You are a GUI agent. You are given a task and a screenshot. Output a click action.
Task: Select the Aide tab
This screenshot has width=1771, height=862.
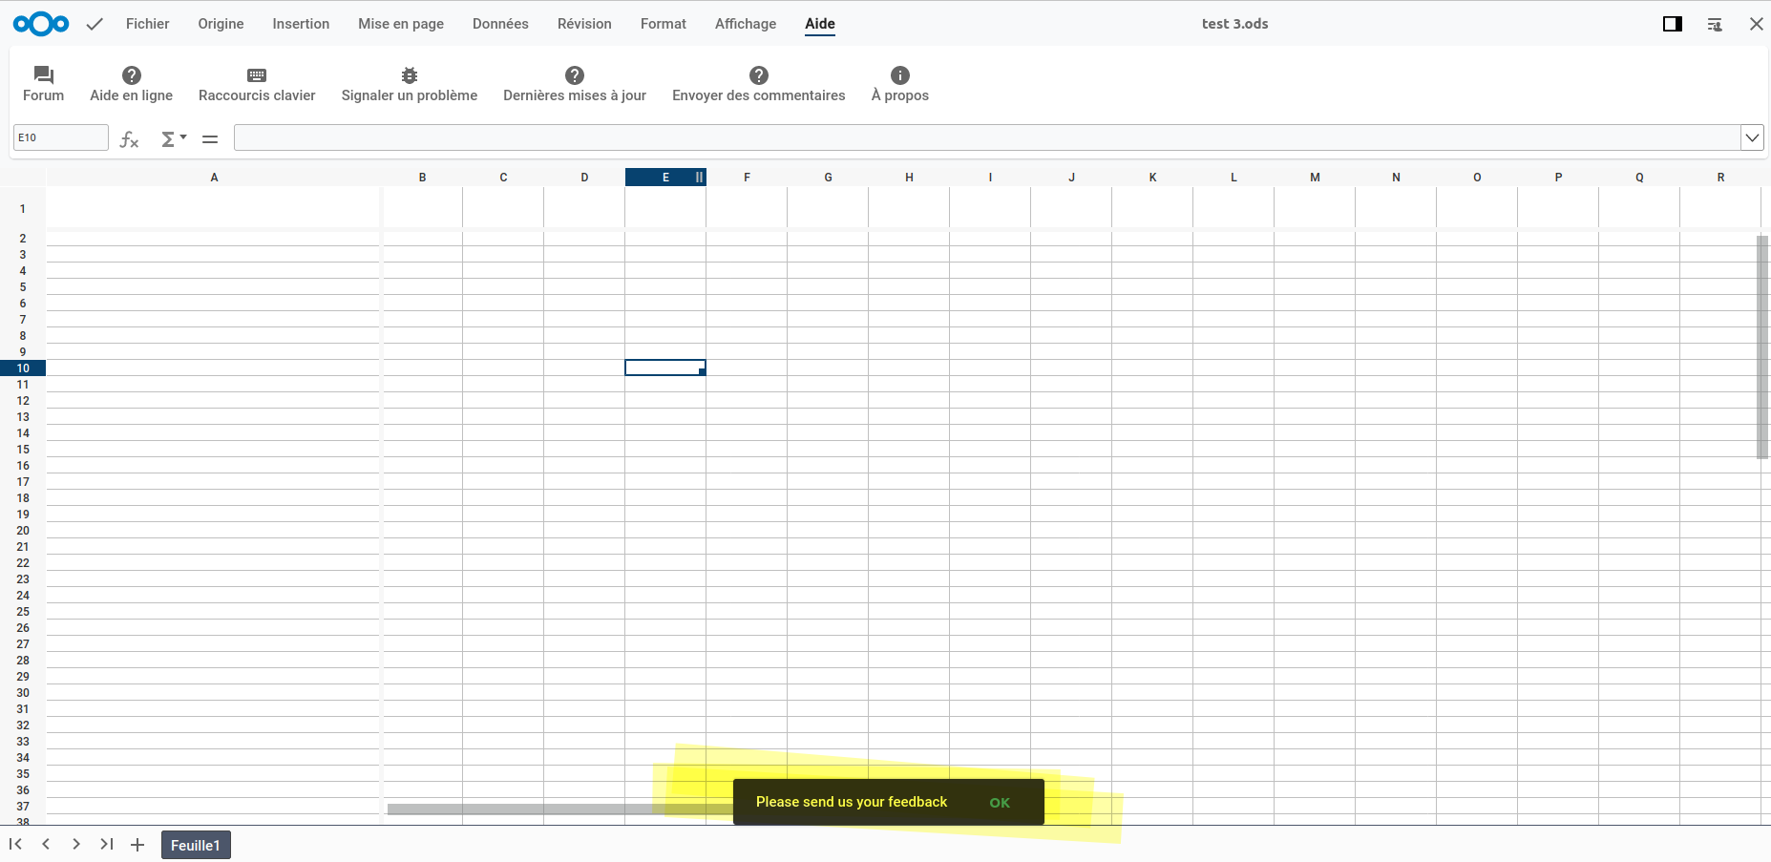pos(820,24)
